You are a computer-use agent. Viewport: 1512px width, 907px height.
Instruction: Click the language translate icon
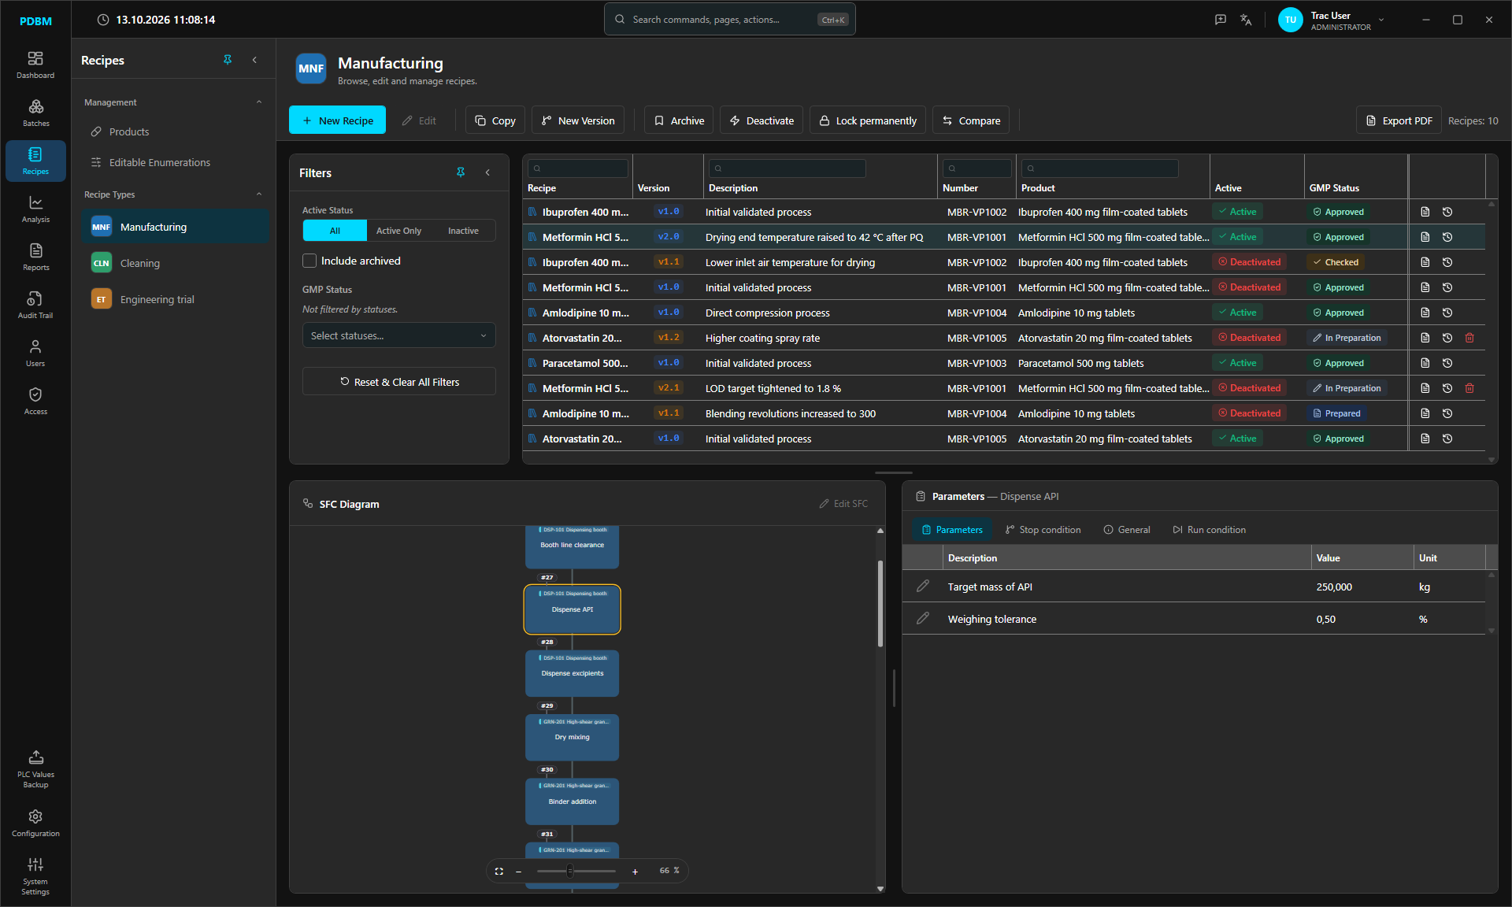pyautogui.click(x=1246, y=20)
